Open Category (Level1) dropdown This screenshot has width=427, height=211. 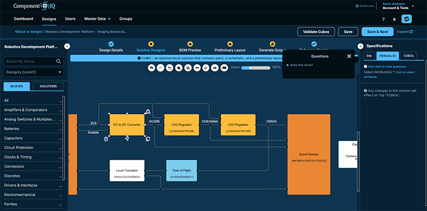pyautogui.click(x=34, y=72)
